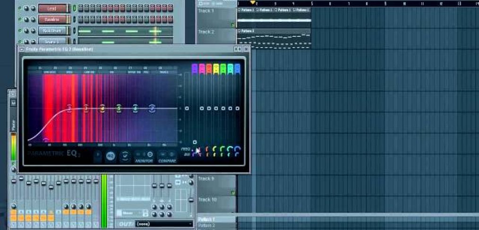Click the EQ main level slider handle
Screen dimensions: 479x230
187,109
